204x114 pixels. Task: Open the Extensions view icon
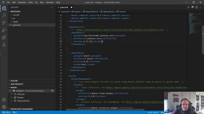click(4, 37)
